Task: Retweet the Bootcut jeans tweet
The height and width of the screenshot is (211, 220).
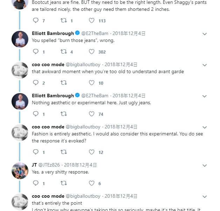Action: 63,21
